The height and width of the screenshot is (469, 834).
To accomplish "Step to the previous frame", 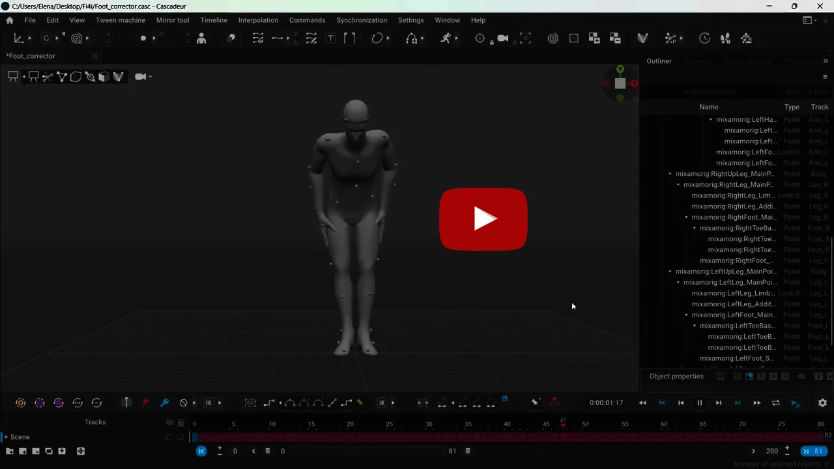I will tap(681, 403).
